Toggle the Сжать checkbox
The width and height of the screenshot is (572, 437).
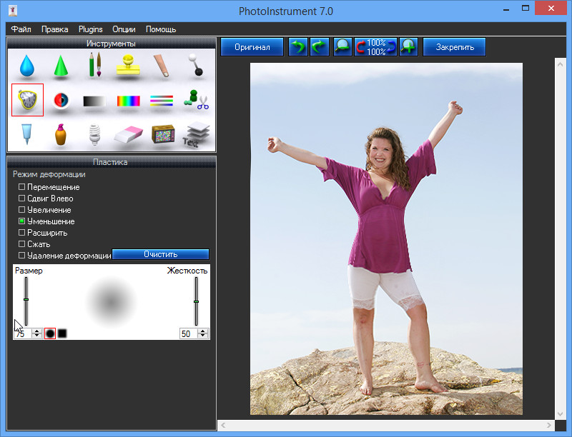(21, 244)
